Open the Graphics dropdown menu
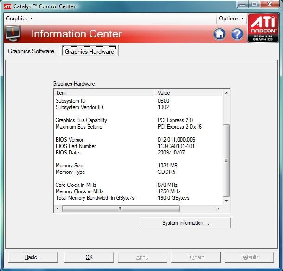 point(19,18)
